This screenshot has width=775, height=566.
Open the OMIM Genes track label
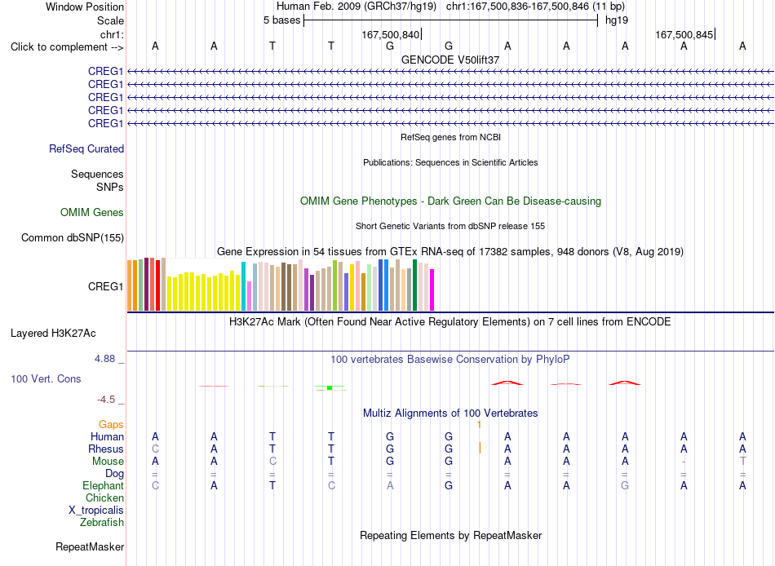coord(92,213)
